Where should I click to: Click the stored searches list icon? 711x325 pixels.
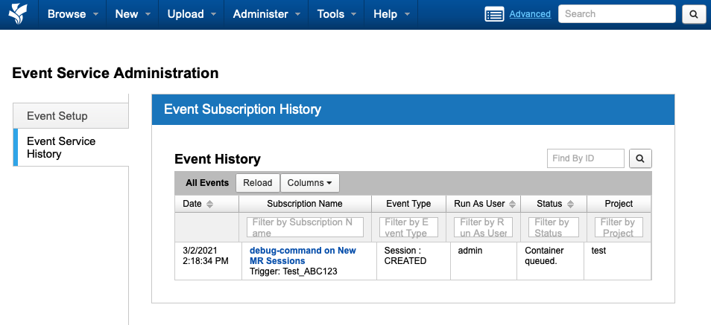(494, 14)
